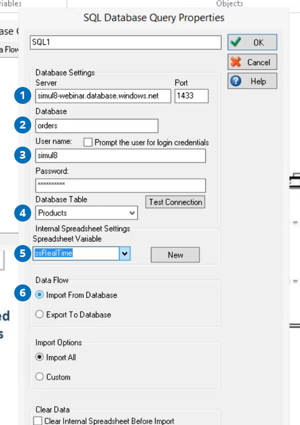Click the blue question mark Help icon
The width and height of the screenshot is (300, 425).
click(x=236, y=81)
